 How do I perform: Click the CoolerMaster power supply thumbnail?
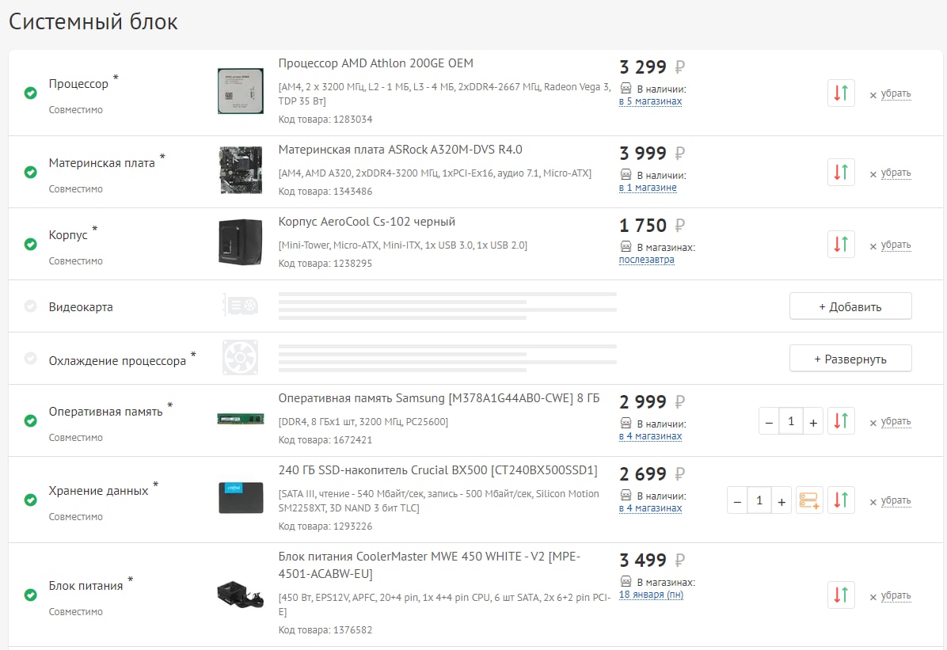[241, 595]
